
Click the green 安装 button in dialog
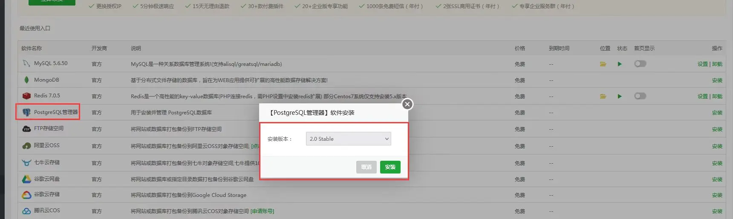[390, 167]
